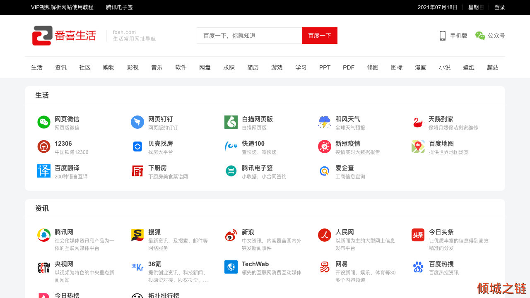530x298 pixels.
Task: Open 腾讯电子签 link in top bar
Action: (119, 7)
